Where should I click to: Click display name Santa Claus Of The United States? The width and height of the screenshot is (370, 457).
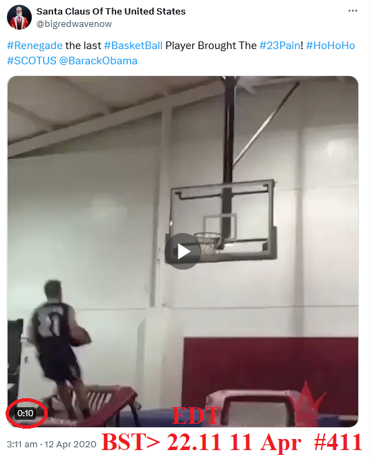(111, 11)
